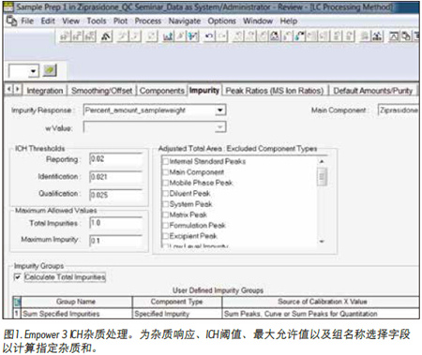422x355 pixels.
Task: Select the Sum Specified Impurities row
Action: (216, 314)
